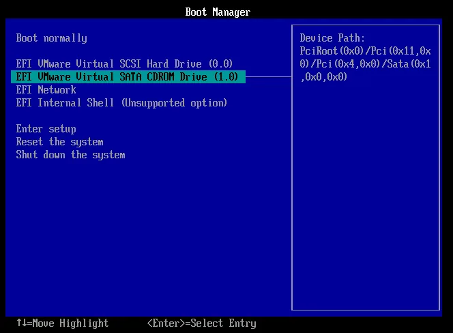Click the Move Highlight key hint

pos(62,323)
